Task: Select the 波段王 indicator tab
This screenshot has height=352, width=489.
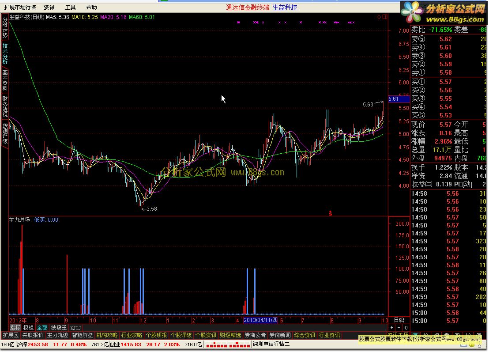Action: (x=59, y=328)
